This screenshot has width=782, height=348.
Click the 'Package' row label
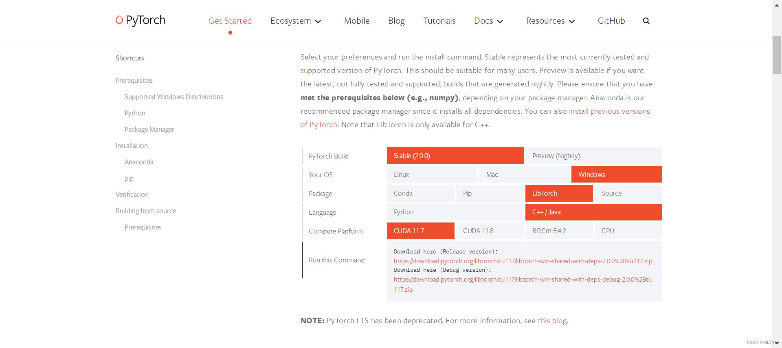tap(320, 194)
